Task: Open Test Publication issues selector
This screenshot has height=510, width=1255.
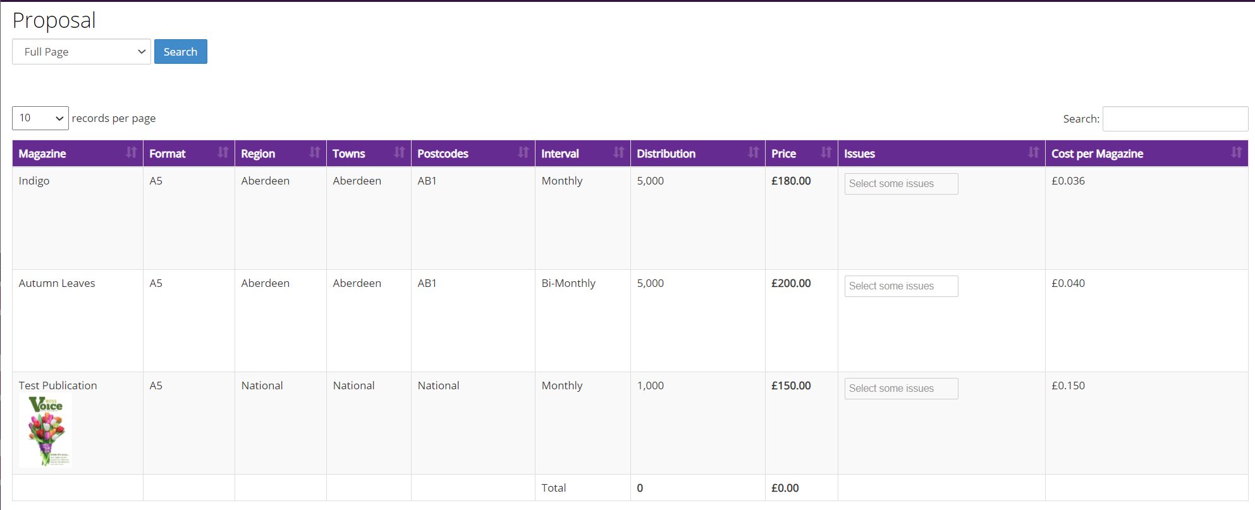Action: pos(901,389)
